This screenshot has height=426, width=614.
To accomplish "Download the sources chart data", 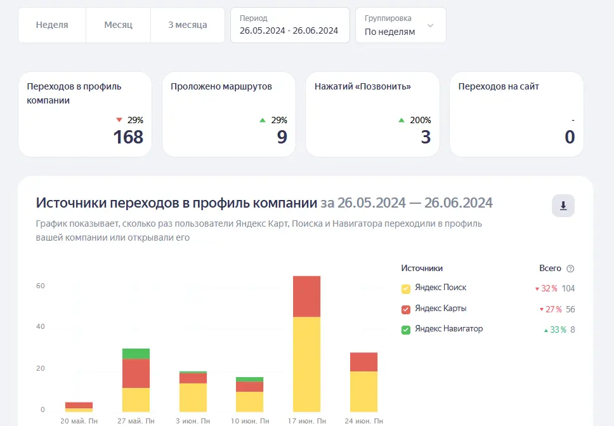I will [x=563, y=206].
